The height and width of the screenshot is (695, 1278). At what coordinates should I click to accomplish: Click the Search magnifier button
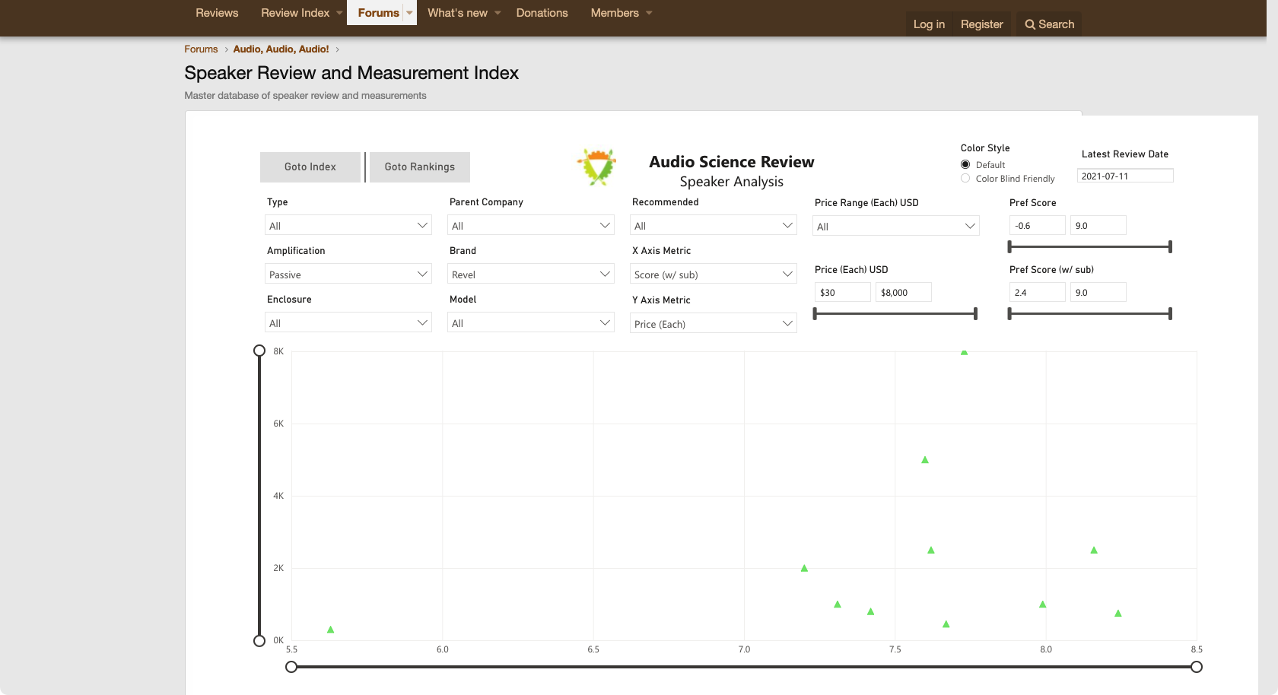coord(1049,24)
